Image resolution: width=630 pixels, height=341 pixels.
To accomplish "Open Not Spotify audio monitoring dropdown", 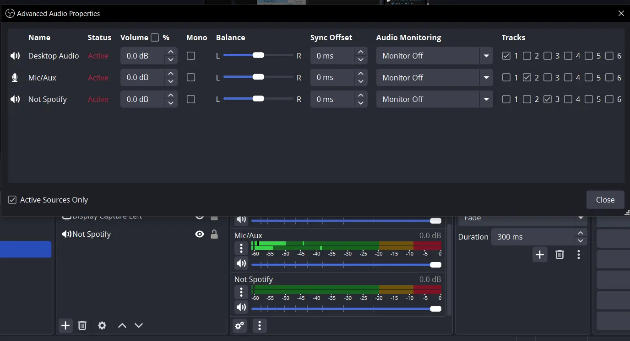I will coord(434,99).
